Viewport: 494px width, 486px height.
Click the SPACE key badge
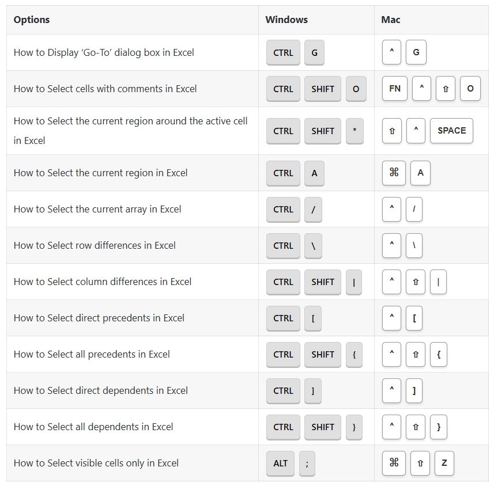click(x=451, y=131)
